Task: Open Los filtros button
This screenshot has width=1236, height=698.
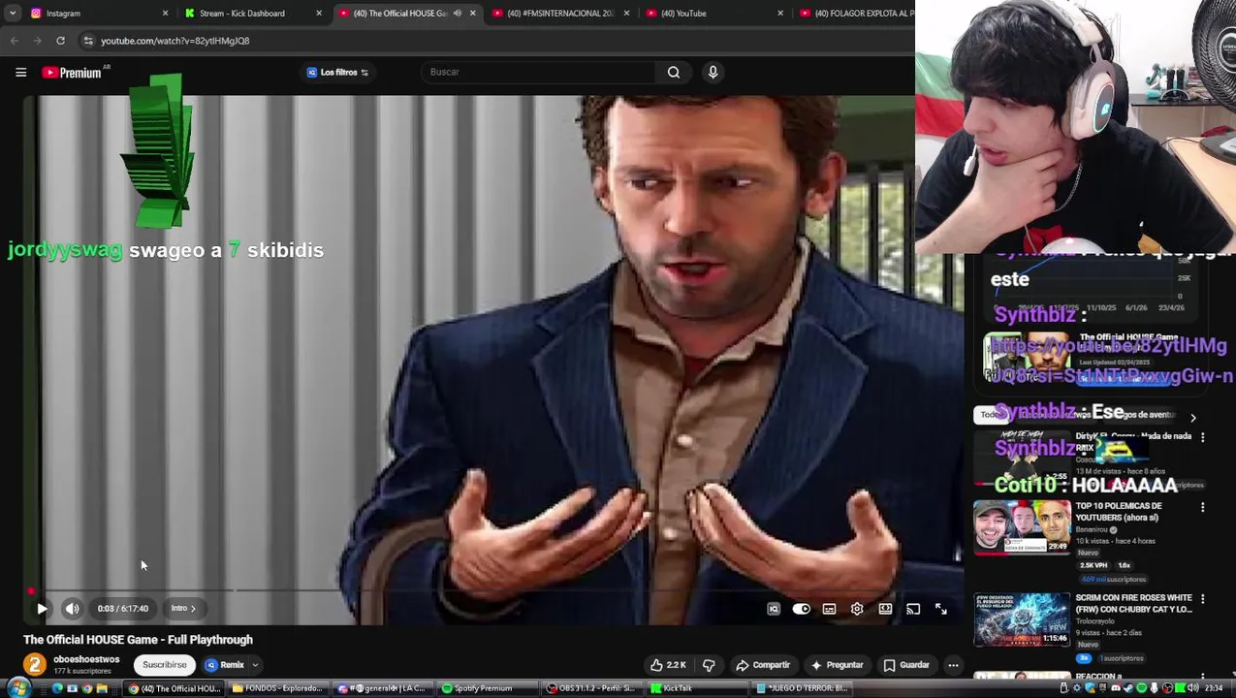Action: point(337,72)
